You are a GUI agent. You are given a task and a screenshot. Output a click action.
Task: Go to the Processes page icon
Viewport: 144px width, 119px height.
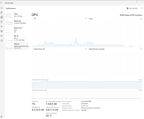pos(1,13)
